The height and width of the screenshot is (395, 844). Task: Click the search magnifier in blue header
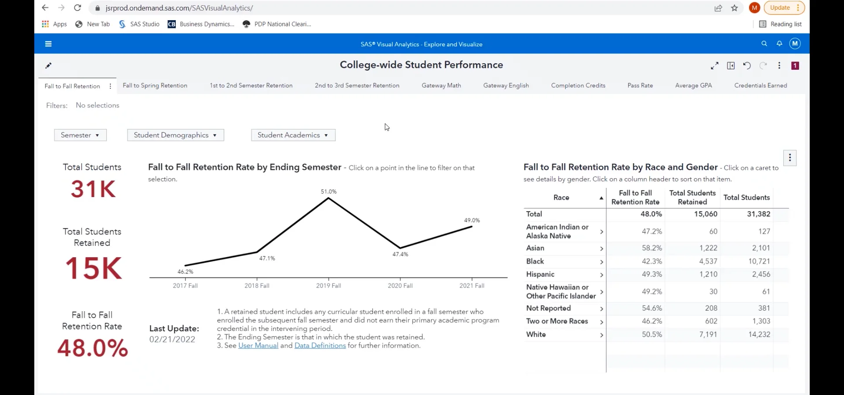[764, 43]
